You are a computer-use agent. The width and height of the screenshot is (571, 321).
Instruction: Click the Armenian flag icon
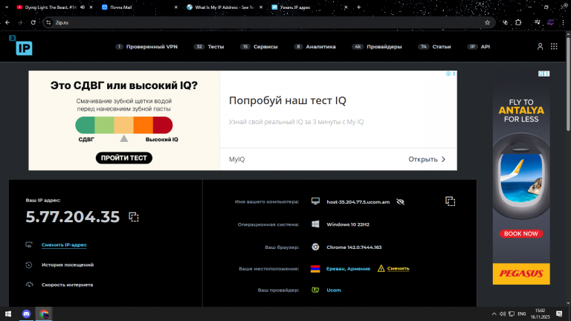[x=315, y=268]
